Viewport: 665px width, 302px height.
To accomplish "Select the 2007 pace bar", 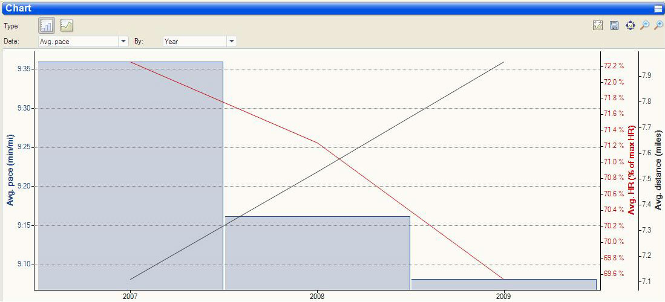I will pos(130,181).
